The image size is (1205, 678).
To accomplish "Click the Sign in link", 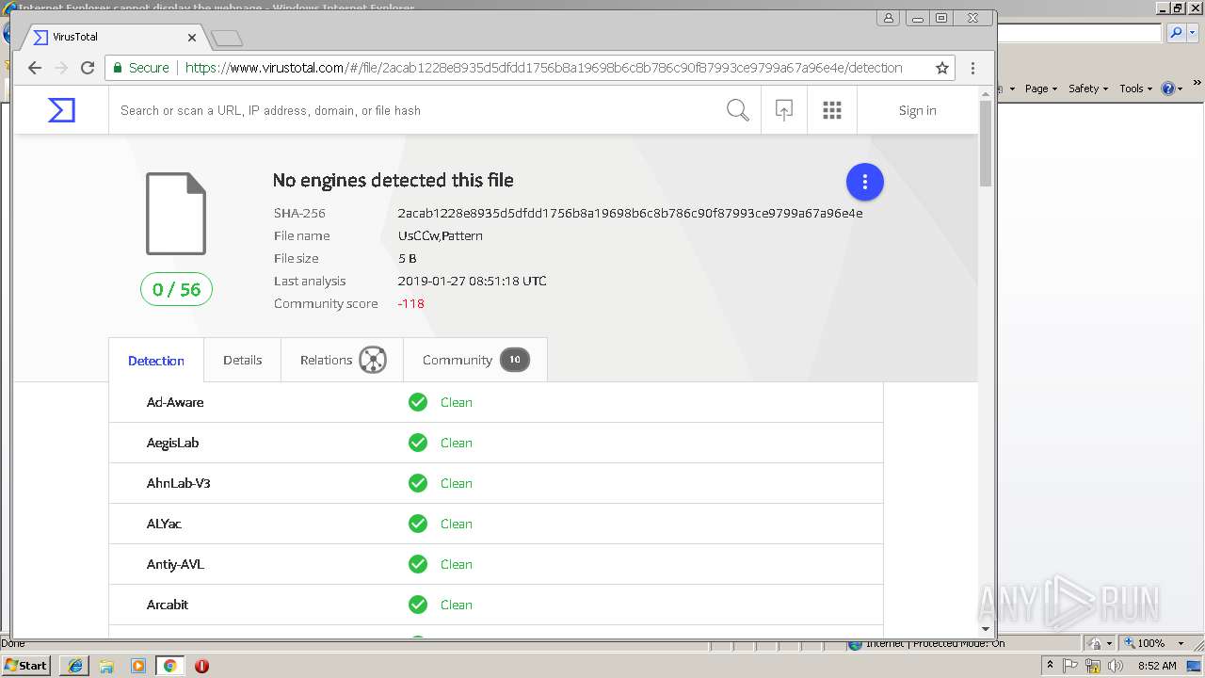I will click(x=917, y=110).
